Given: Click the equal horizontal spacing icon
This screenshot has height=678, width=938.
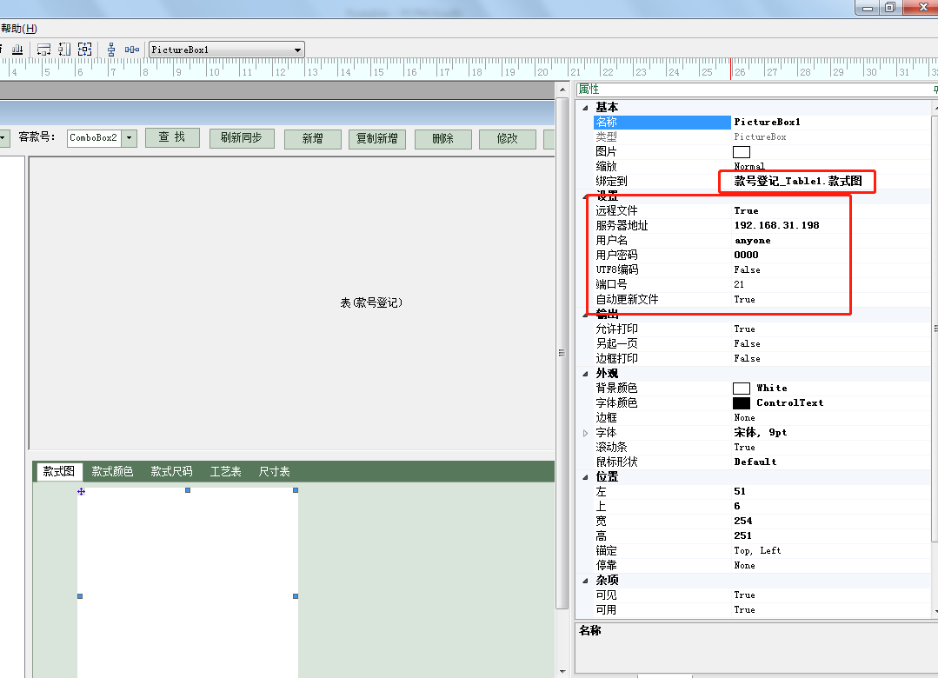Looking at the screenshot, I should tap(131, 50).
